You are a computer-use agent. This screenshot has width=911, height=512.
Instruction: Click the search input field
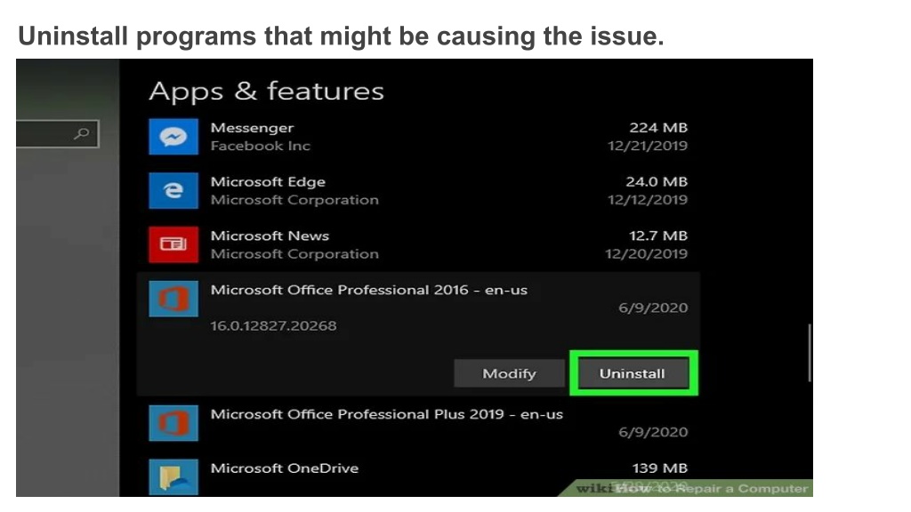[57, 134]
